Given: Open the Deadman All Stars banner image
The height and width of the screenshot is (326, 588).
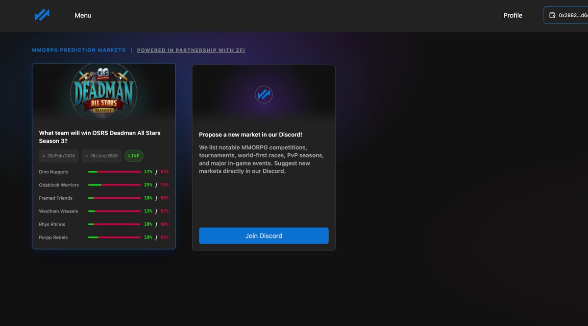Looking at the screenshot, I should point(104,93).
